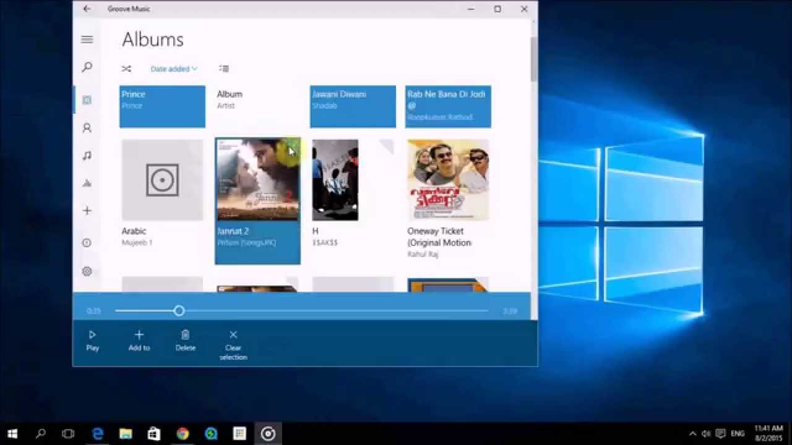Screen dimensions: 792x445
Task: Open File Explorer from the taskbar
Action: click(x=126, y=434)
